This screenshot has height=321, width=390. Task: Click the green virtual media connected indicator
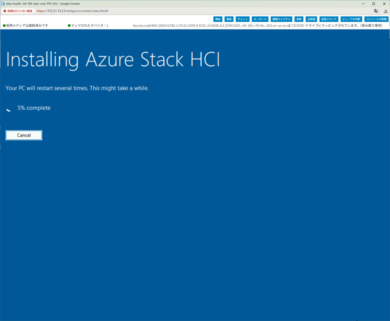(4, 26)
